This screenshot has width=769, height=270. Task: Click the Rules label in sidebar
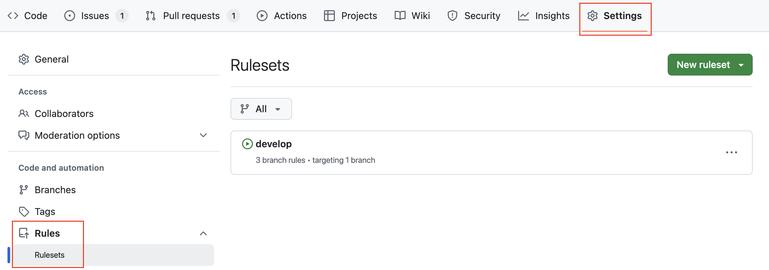click(47, 233)
